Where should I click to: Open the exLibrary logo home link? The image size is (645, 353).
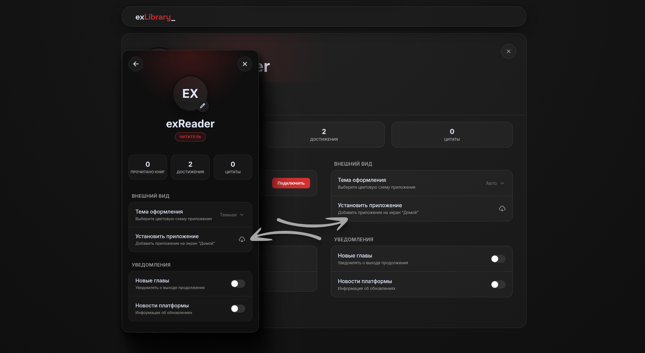(x=155, y=17)
